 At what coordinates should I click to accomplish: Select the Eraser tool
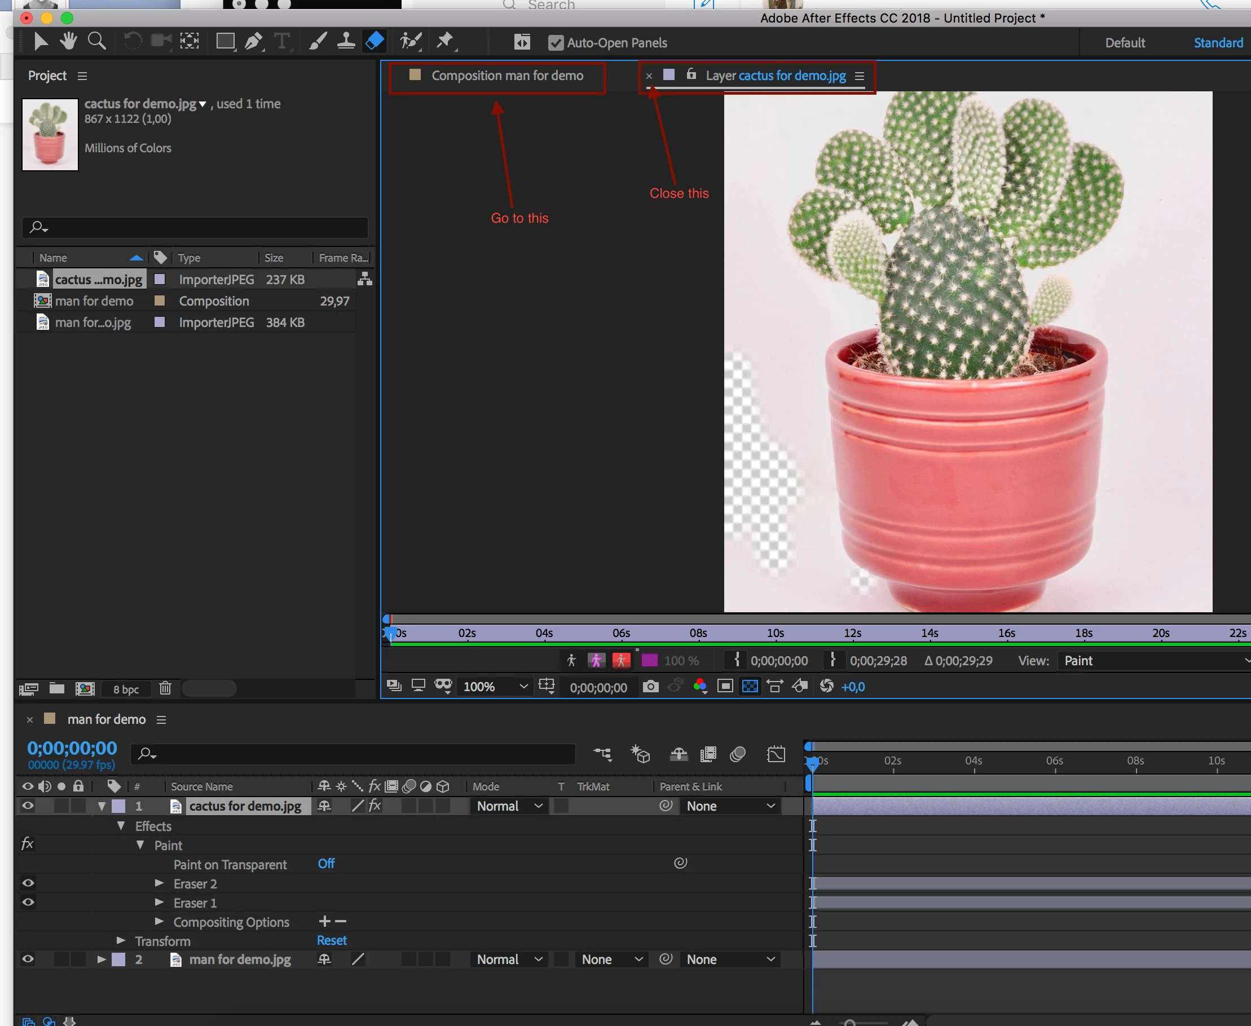375,41
